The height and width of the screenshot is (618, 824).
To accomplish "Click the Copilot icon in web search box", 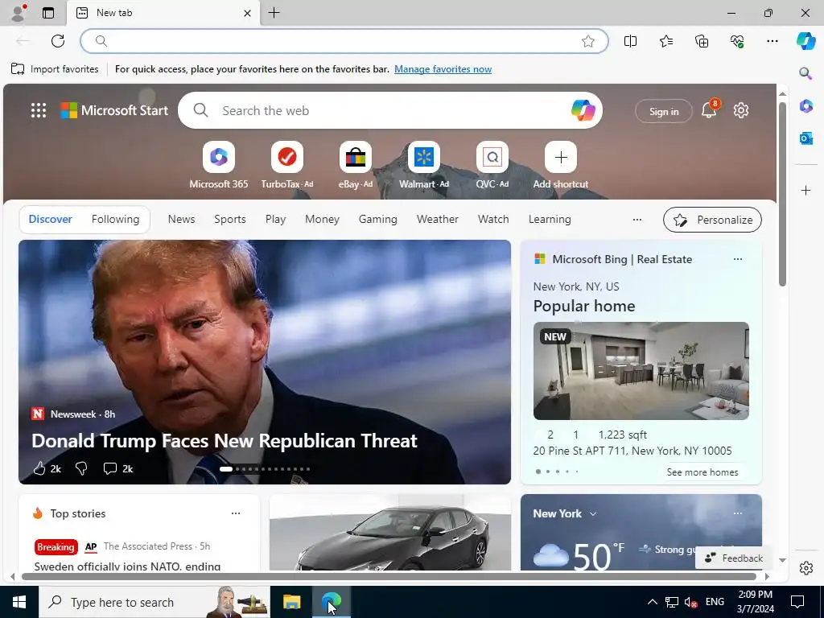I will (583, 110).
